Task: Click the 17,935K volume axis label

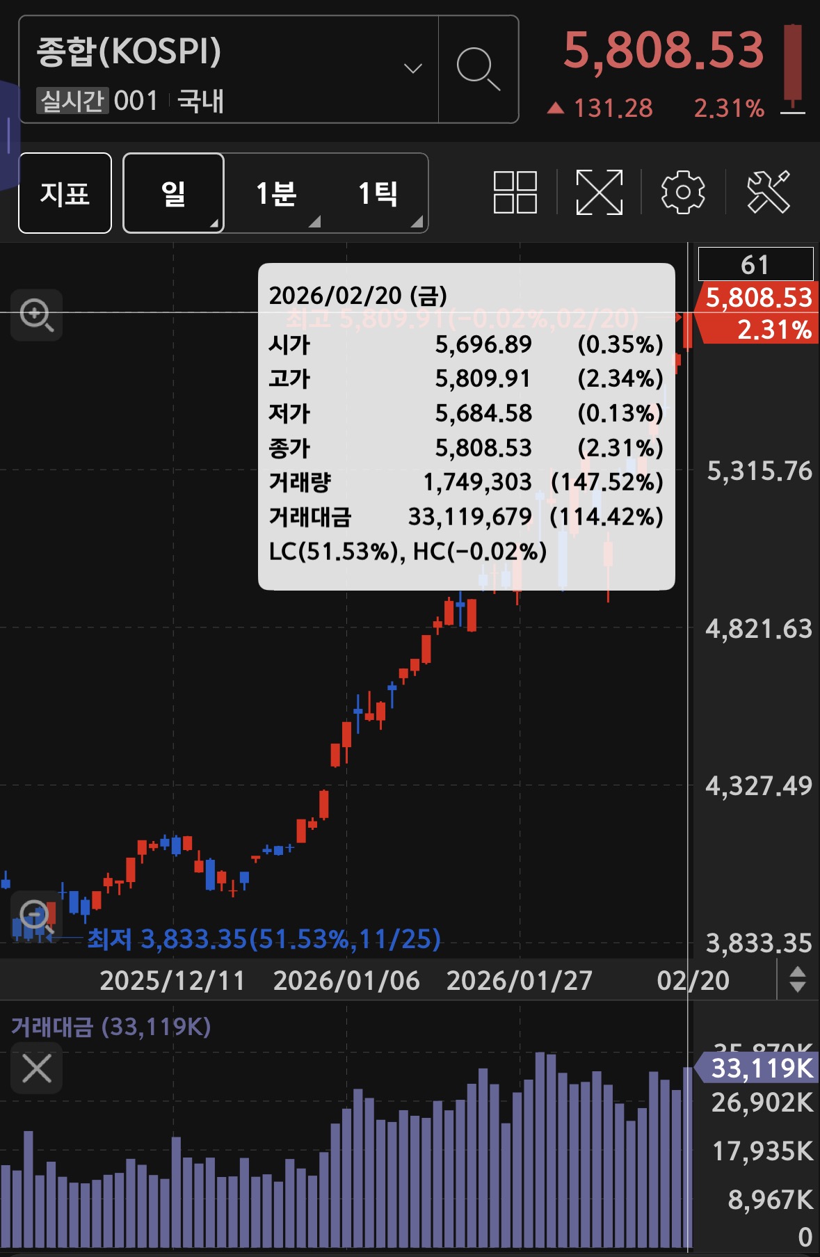Action: [762, 1151]
